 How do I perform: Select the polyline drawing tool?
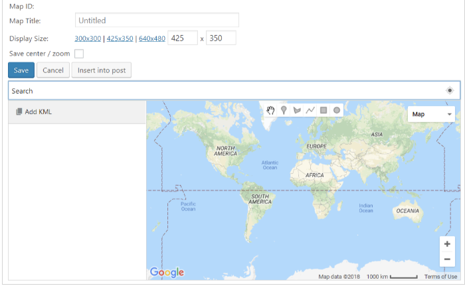point(310,110)
